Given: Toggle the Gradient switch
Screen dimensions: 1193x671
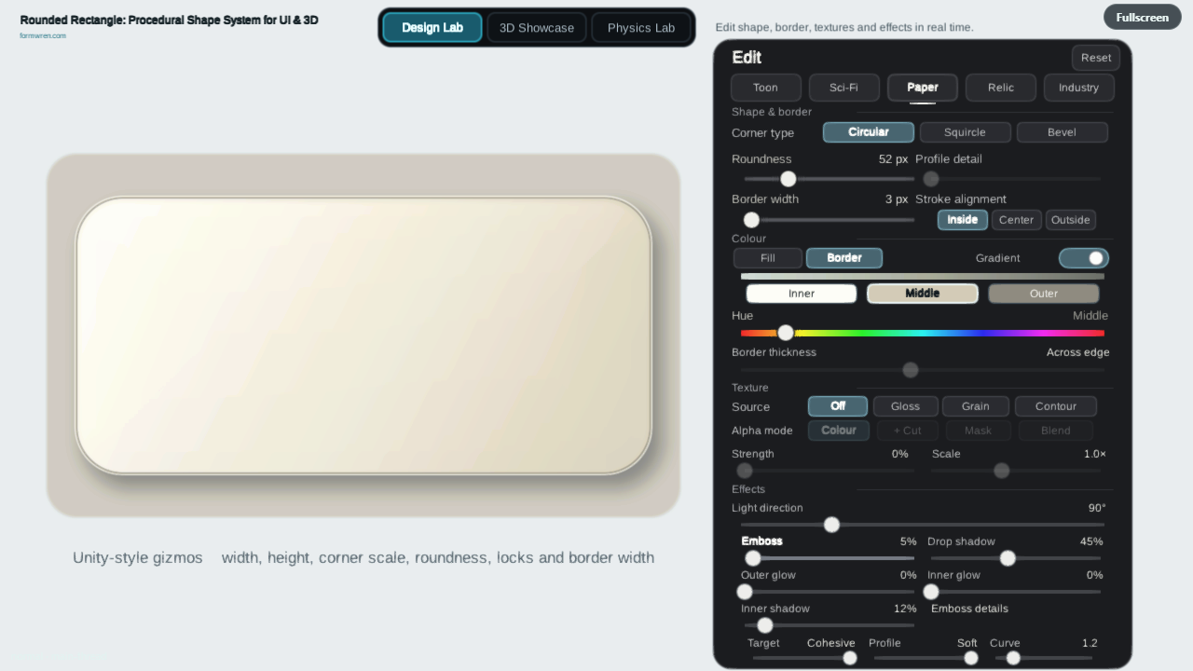Looking at the screenshot, I should pos(1083,258).
